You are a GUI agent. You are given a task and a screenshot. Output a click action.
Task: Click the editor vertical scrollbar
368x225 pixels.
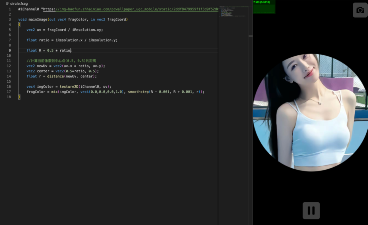tap(251, 36)
